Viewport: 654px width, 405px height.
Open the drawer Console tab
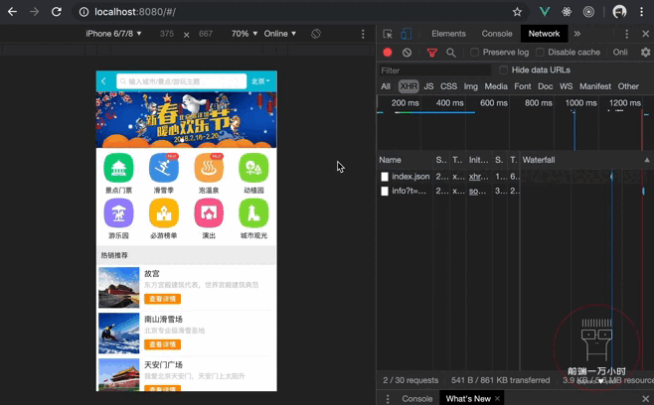(417, 399)
